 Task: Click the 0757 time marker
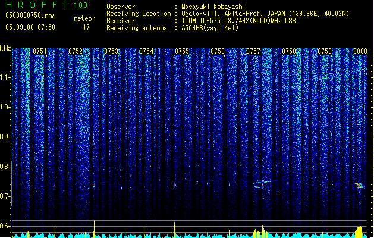click(x=253, y=51)
